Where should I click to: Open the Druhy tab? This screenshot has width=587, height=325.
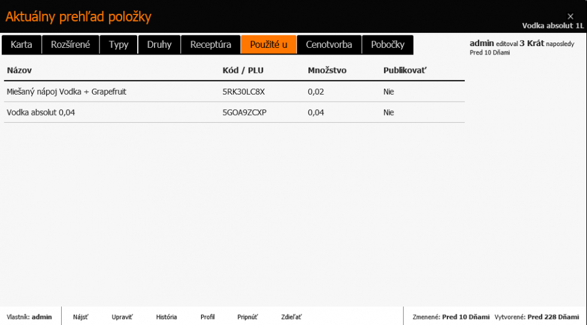pos(159,45)
